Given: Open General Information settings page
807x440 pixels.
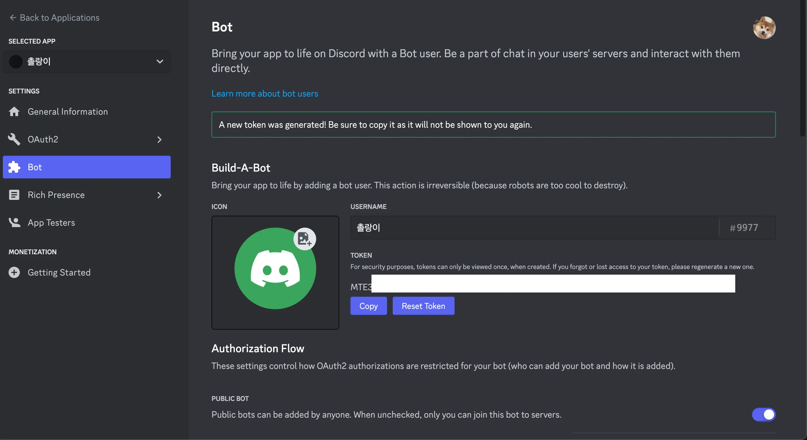Looking at the screenshot, I should [x=68, y=112].
